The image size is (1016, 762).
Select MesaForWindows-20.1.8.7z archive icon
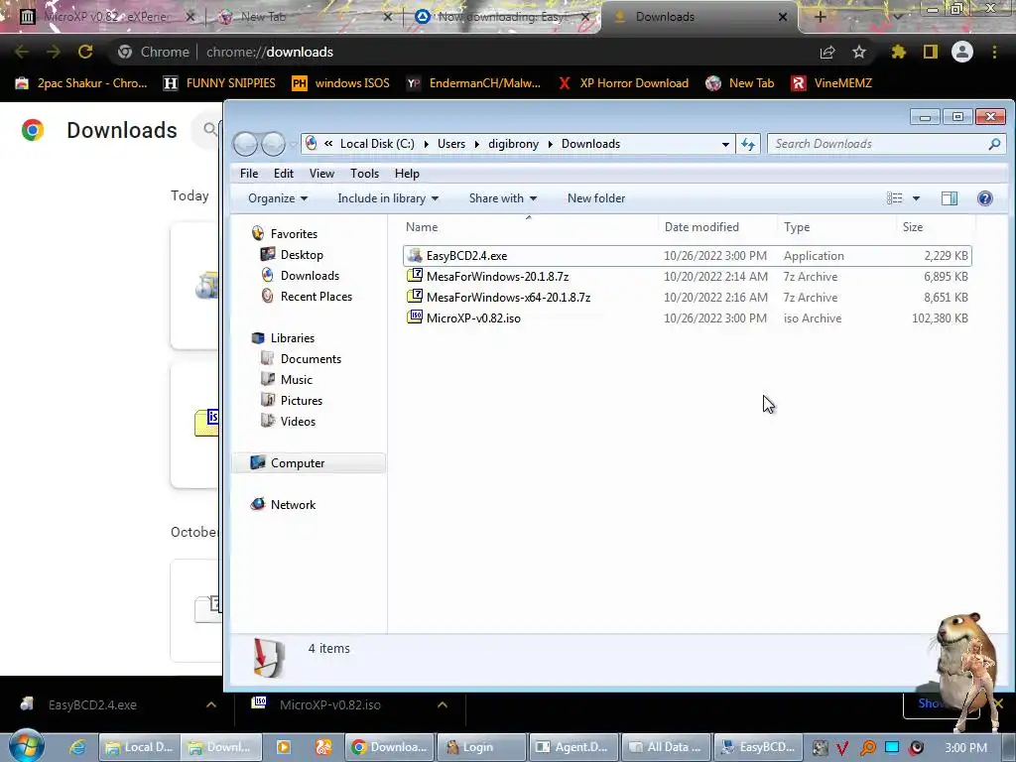(415, 276)
